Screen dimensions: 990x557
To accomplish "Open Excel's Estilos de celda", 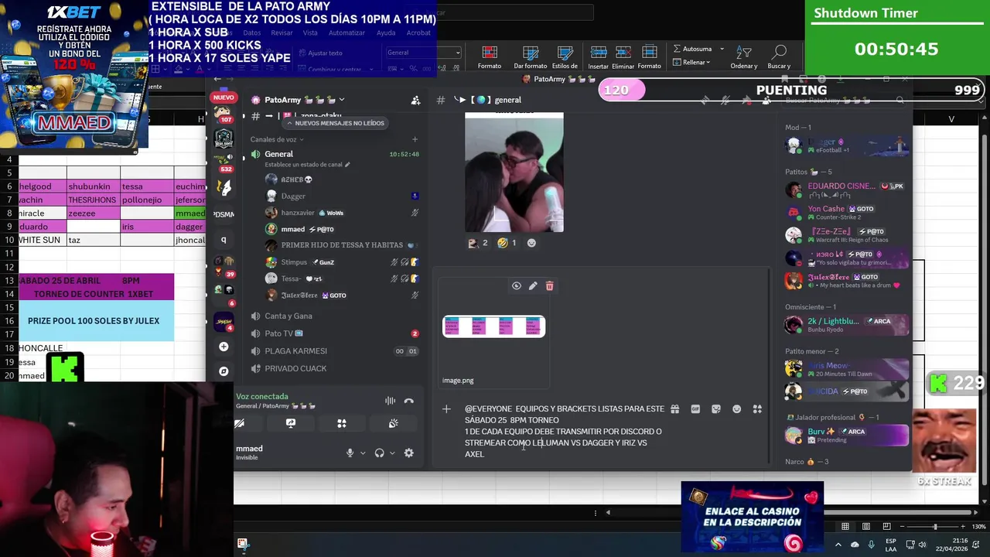I will (x=565, y=57).
